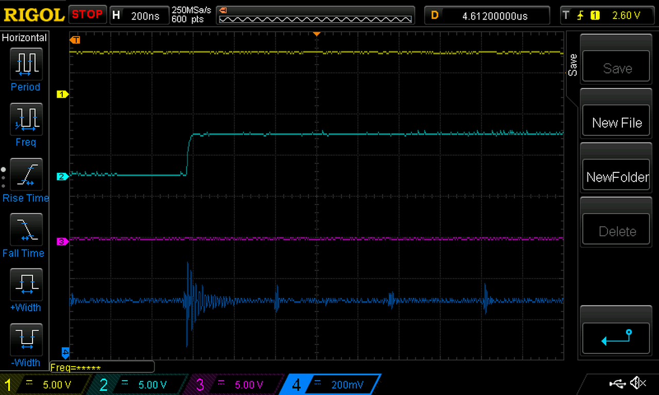This screenshot has width=659, height=395.
Task: Click the magenta channel 3 ground marker
Action: [62, 241]
